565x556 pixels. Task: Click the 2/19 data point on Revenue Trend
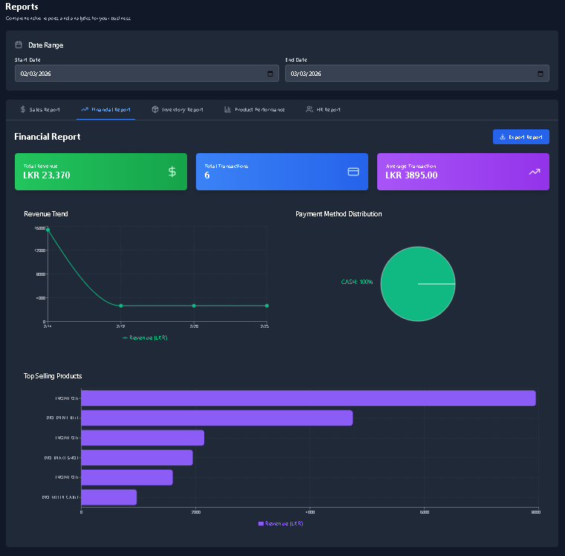(121, 306)
